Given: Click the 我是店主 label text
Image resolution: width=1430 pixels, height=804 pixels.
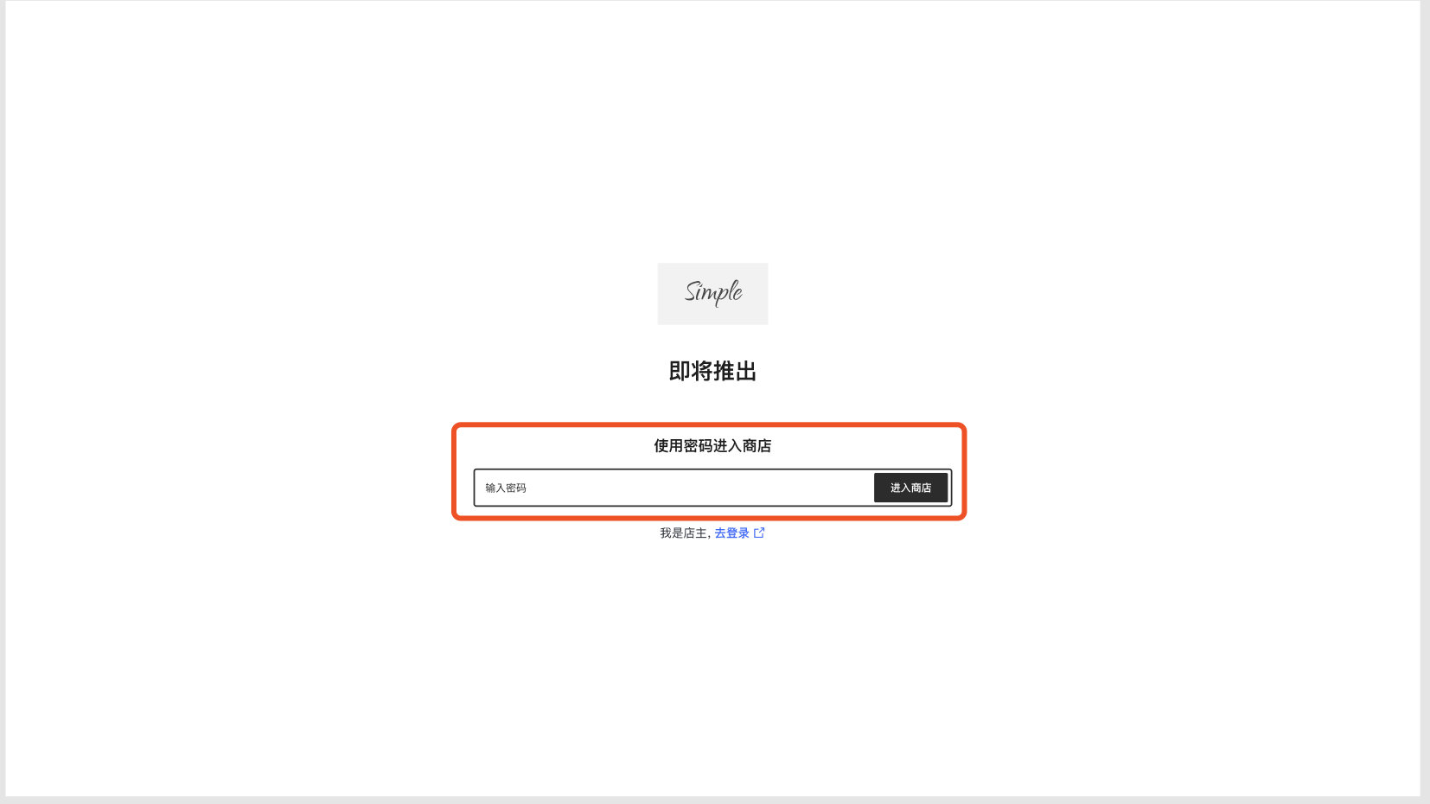Looking at the screenshot, I should point(683,533).
